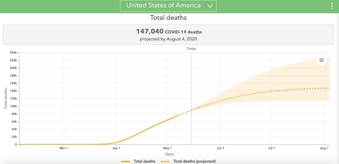Click the Today marker label
339x164 pixels.
[191, 49]
